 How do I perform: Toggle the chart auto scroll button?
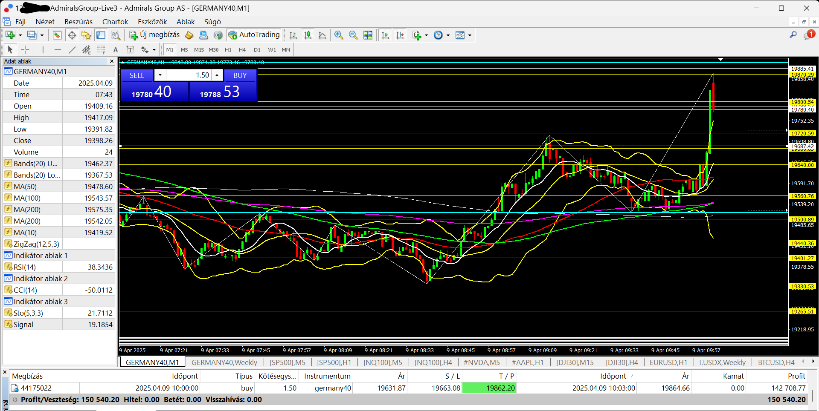click(x=385, y=35)
